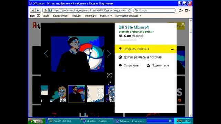Click the search-in-image crop icon

coord(109,75)
